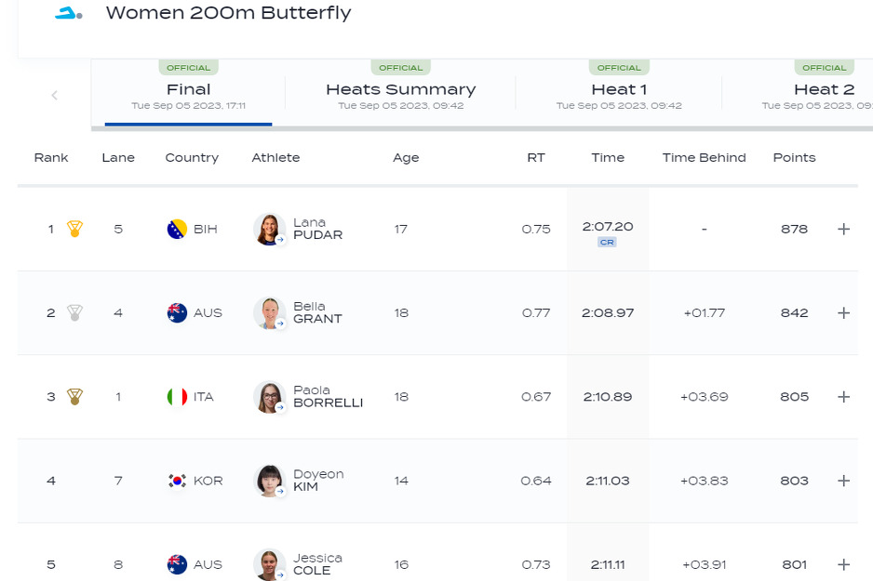The width and height of the screenshot is (873, 581).
Task: Expand Paola Borrelli's result details
Action: 843,397
